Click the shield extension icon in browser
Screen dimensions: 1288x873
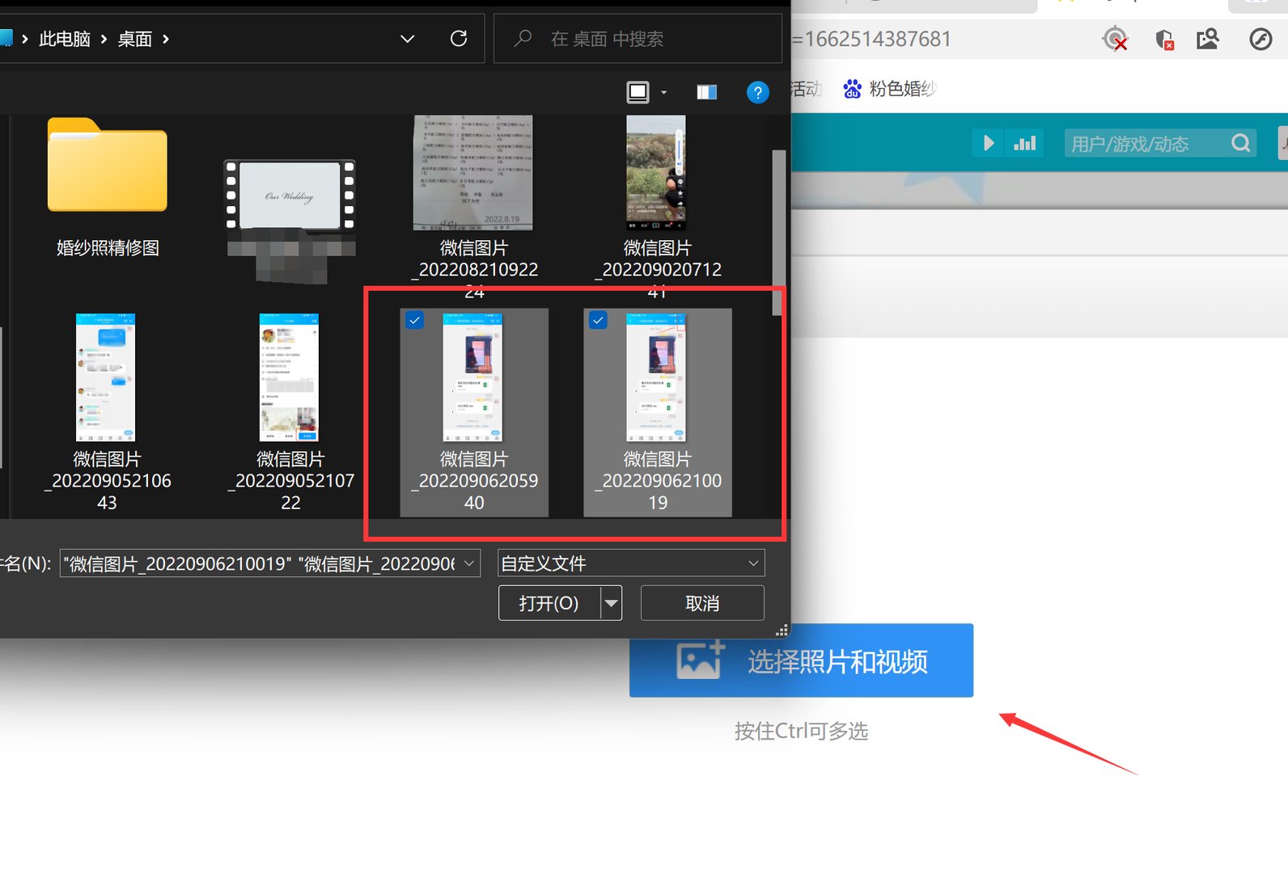[x=1164, y=39]
